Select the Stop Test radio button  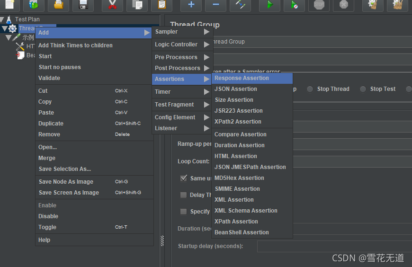363,89
